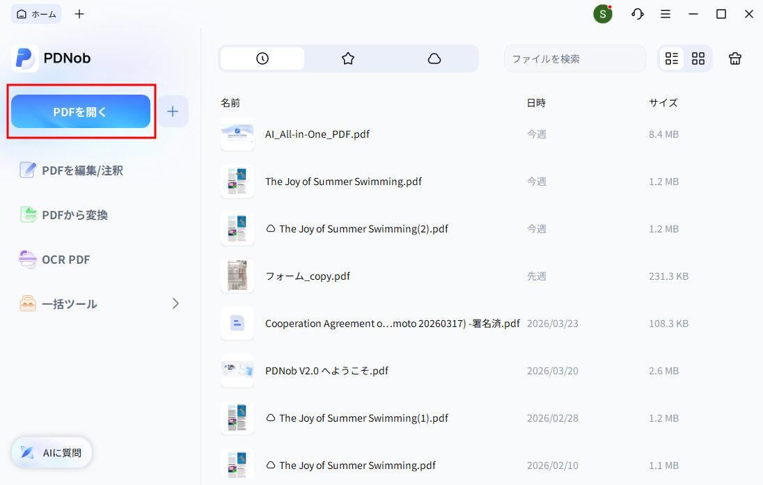Click the 一括ツール batch tools icon

click(x=29, y=303)
